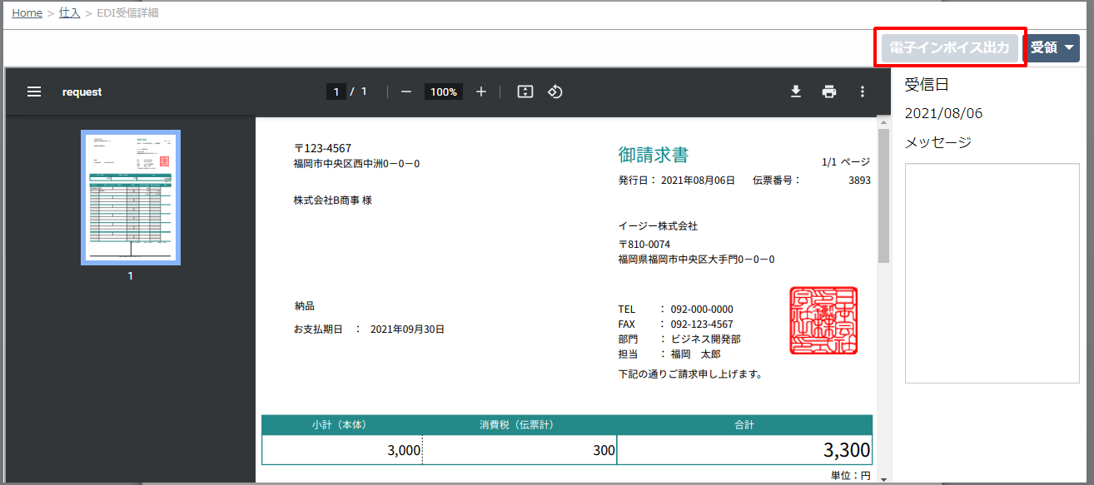
Task: Open the PDF viewer three-dot menu
Action: 863,92
